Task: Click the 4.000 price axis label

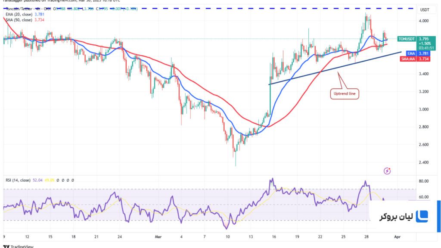Action: [424, 21]
